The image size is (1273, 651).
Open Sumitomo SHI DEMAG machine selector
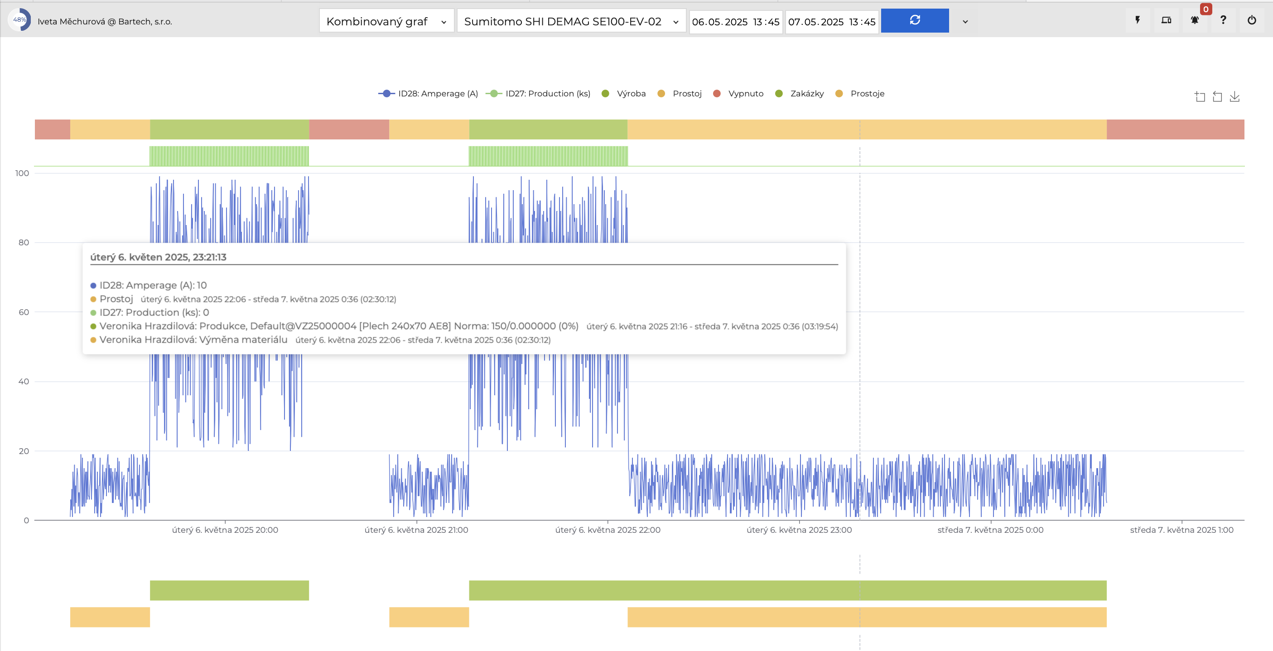571,21
